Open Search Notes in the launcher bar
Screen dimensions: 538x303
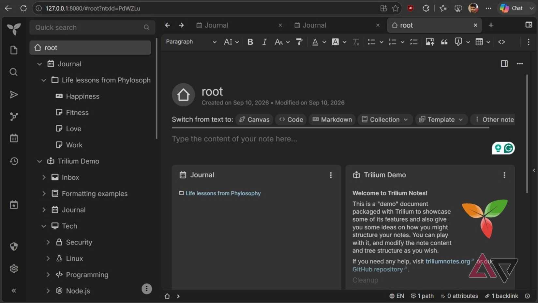pos(14,72)
